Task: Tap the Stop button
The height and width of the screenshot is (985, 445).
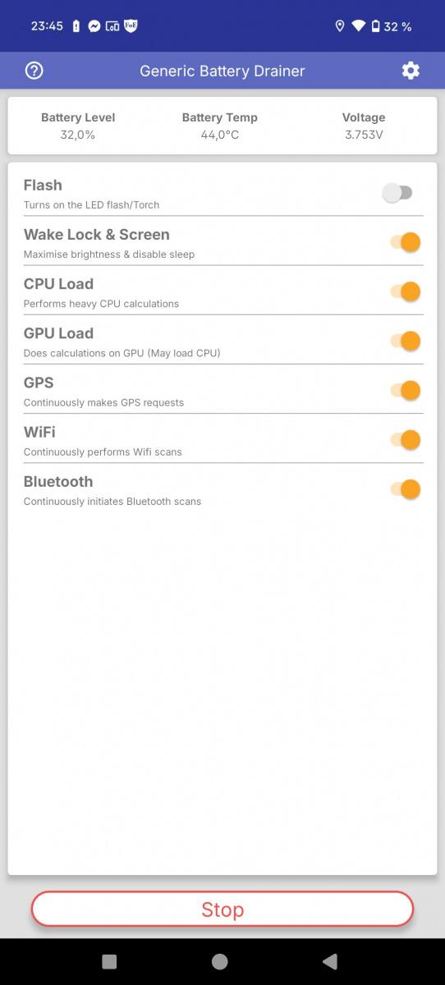Action: click(222, 909)
